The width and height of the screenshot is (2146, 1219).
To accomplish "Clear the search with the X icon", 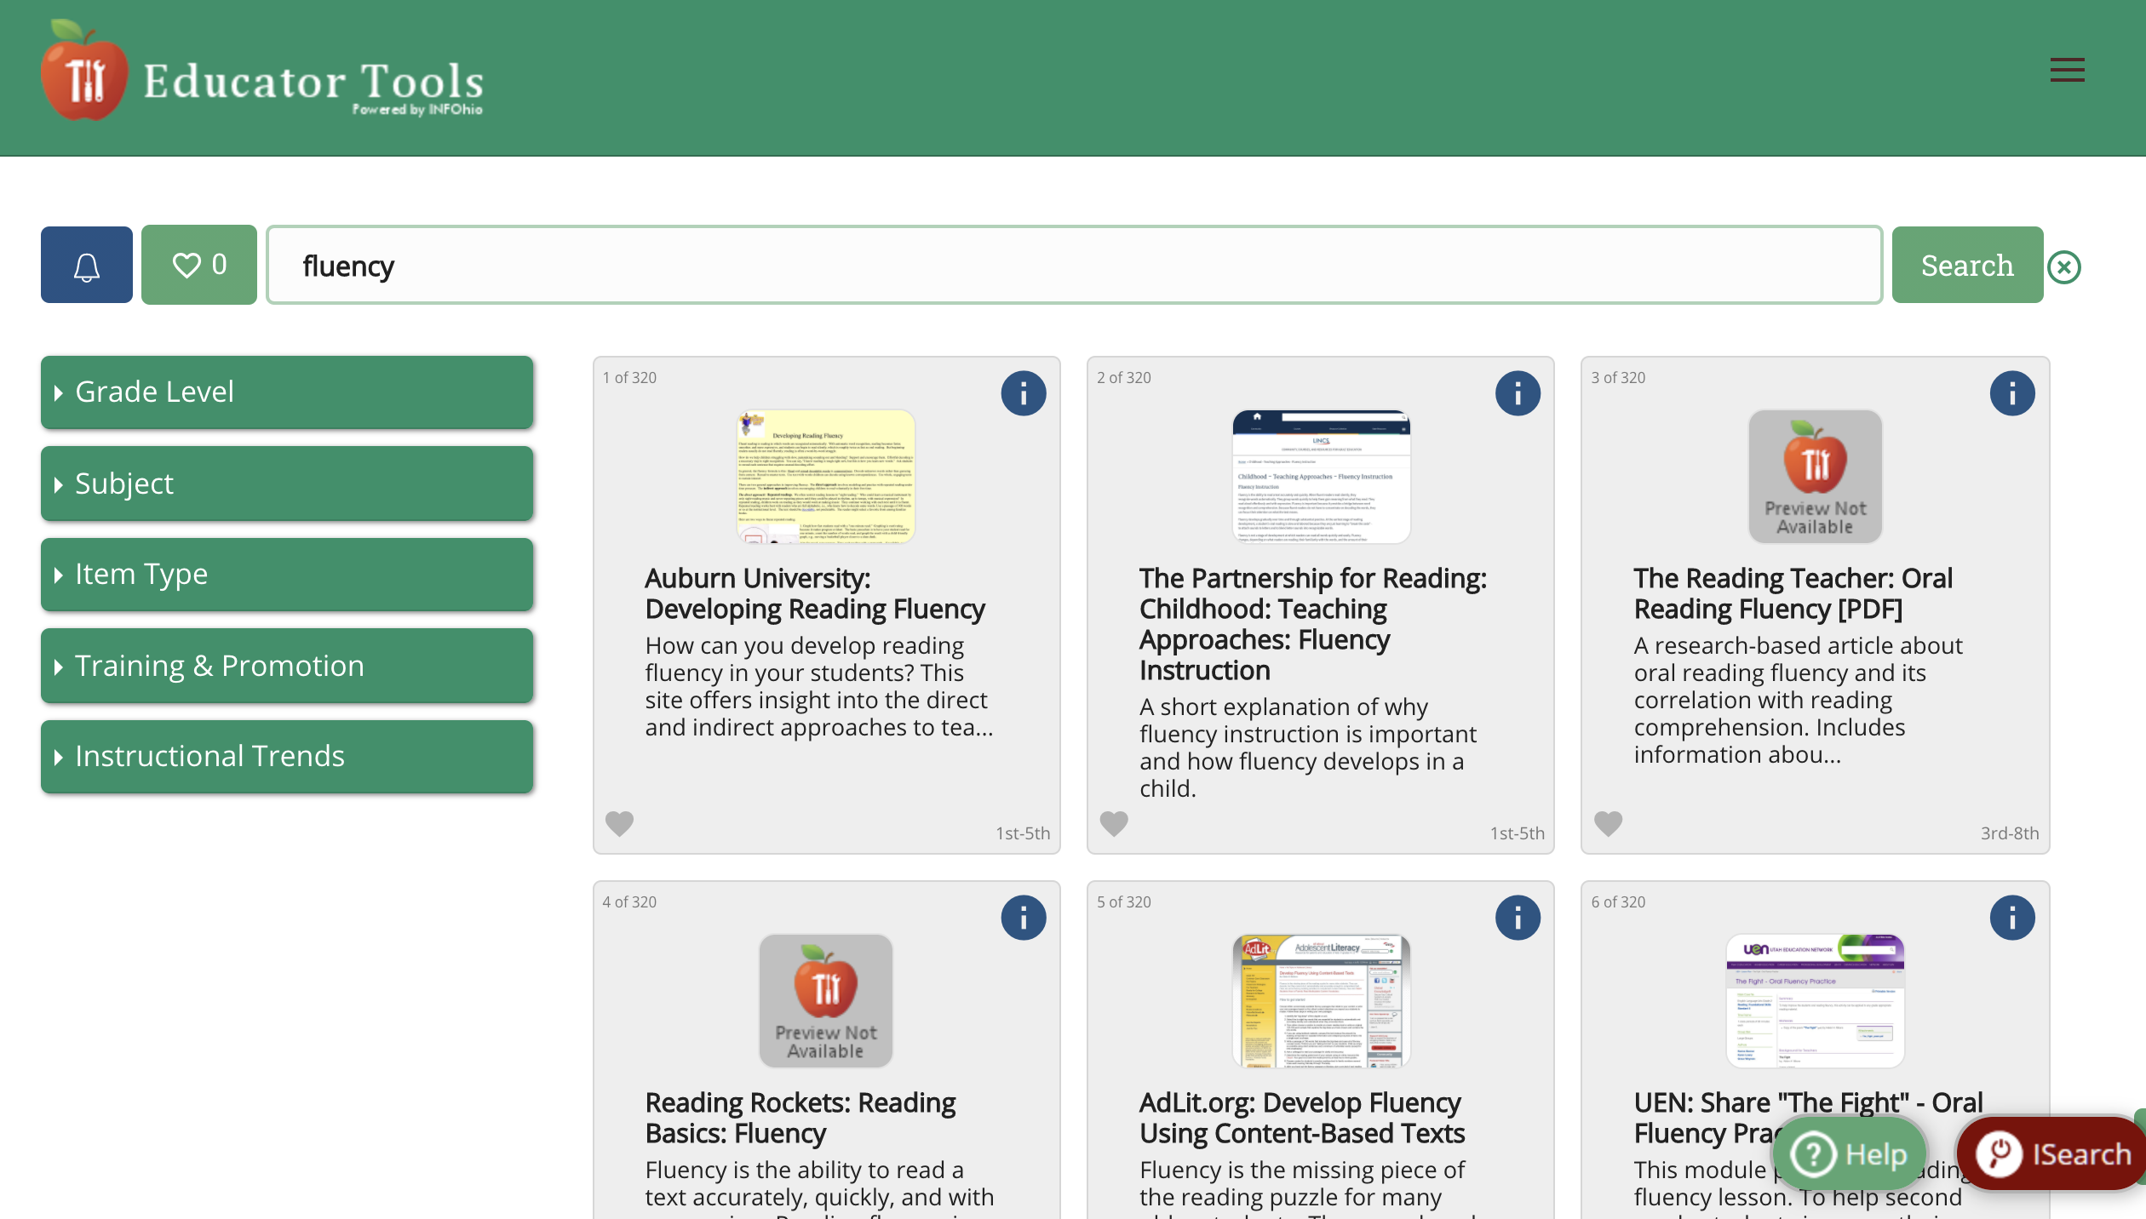I will point(2064,267).
